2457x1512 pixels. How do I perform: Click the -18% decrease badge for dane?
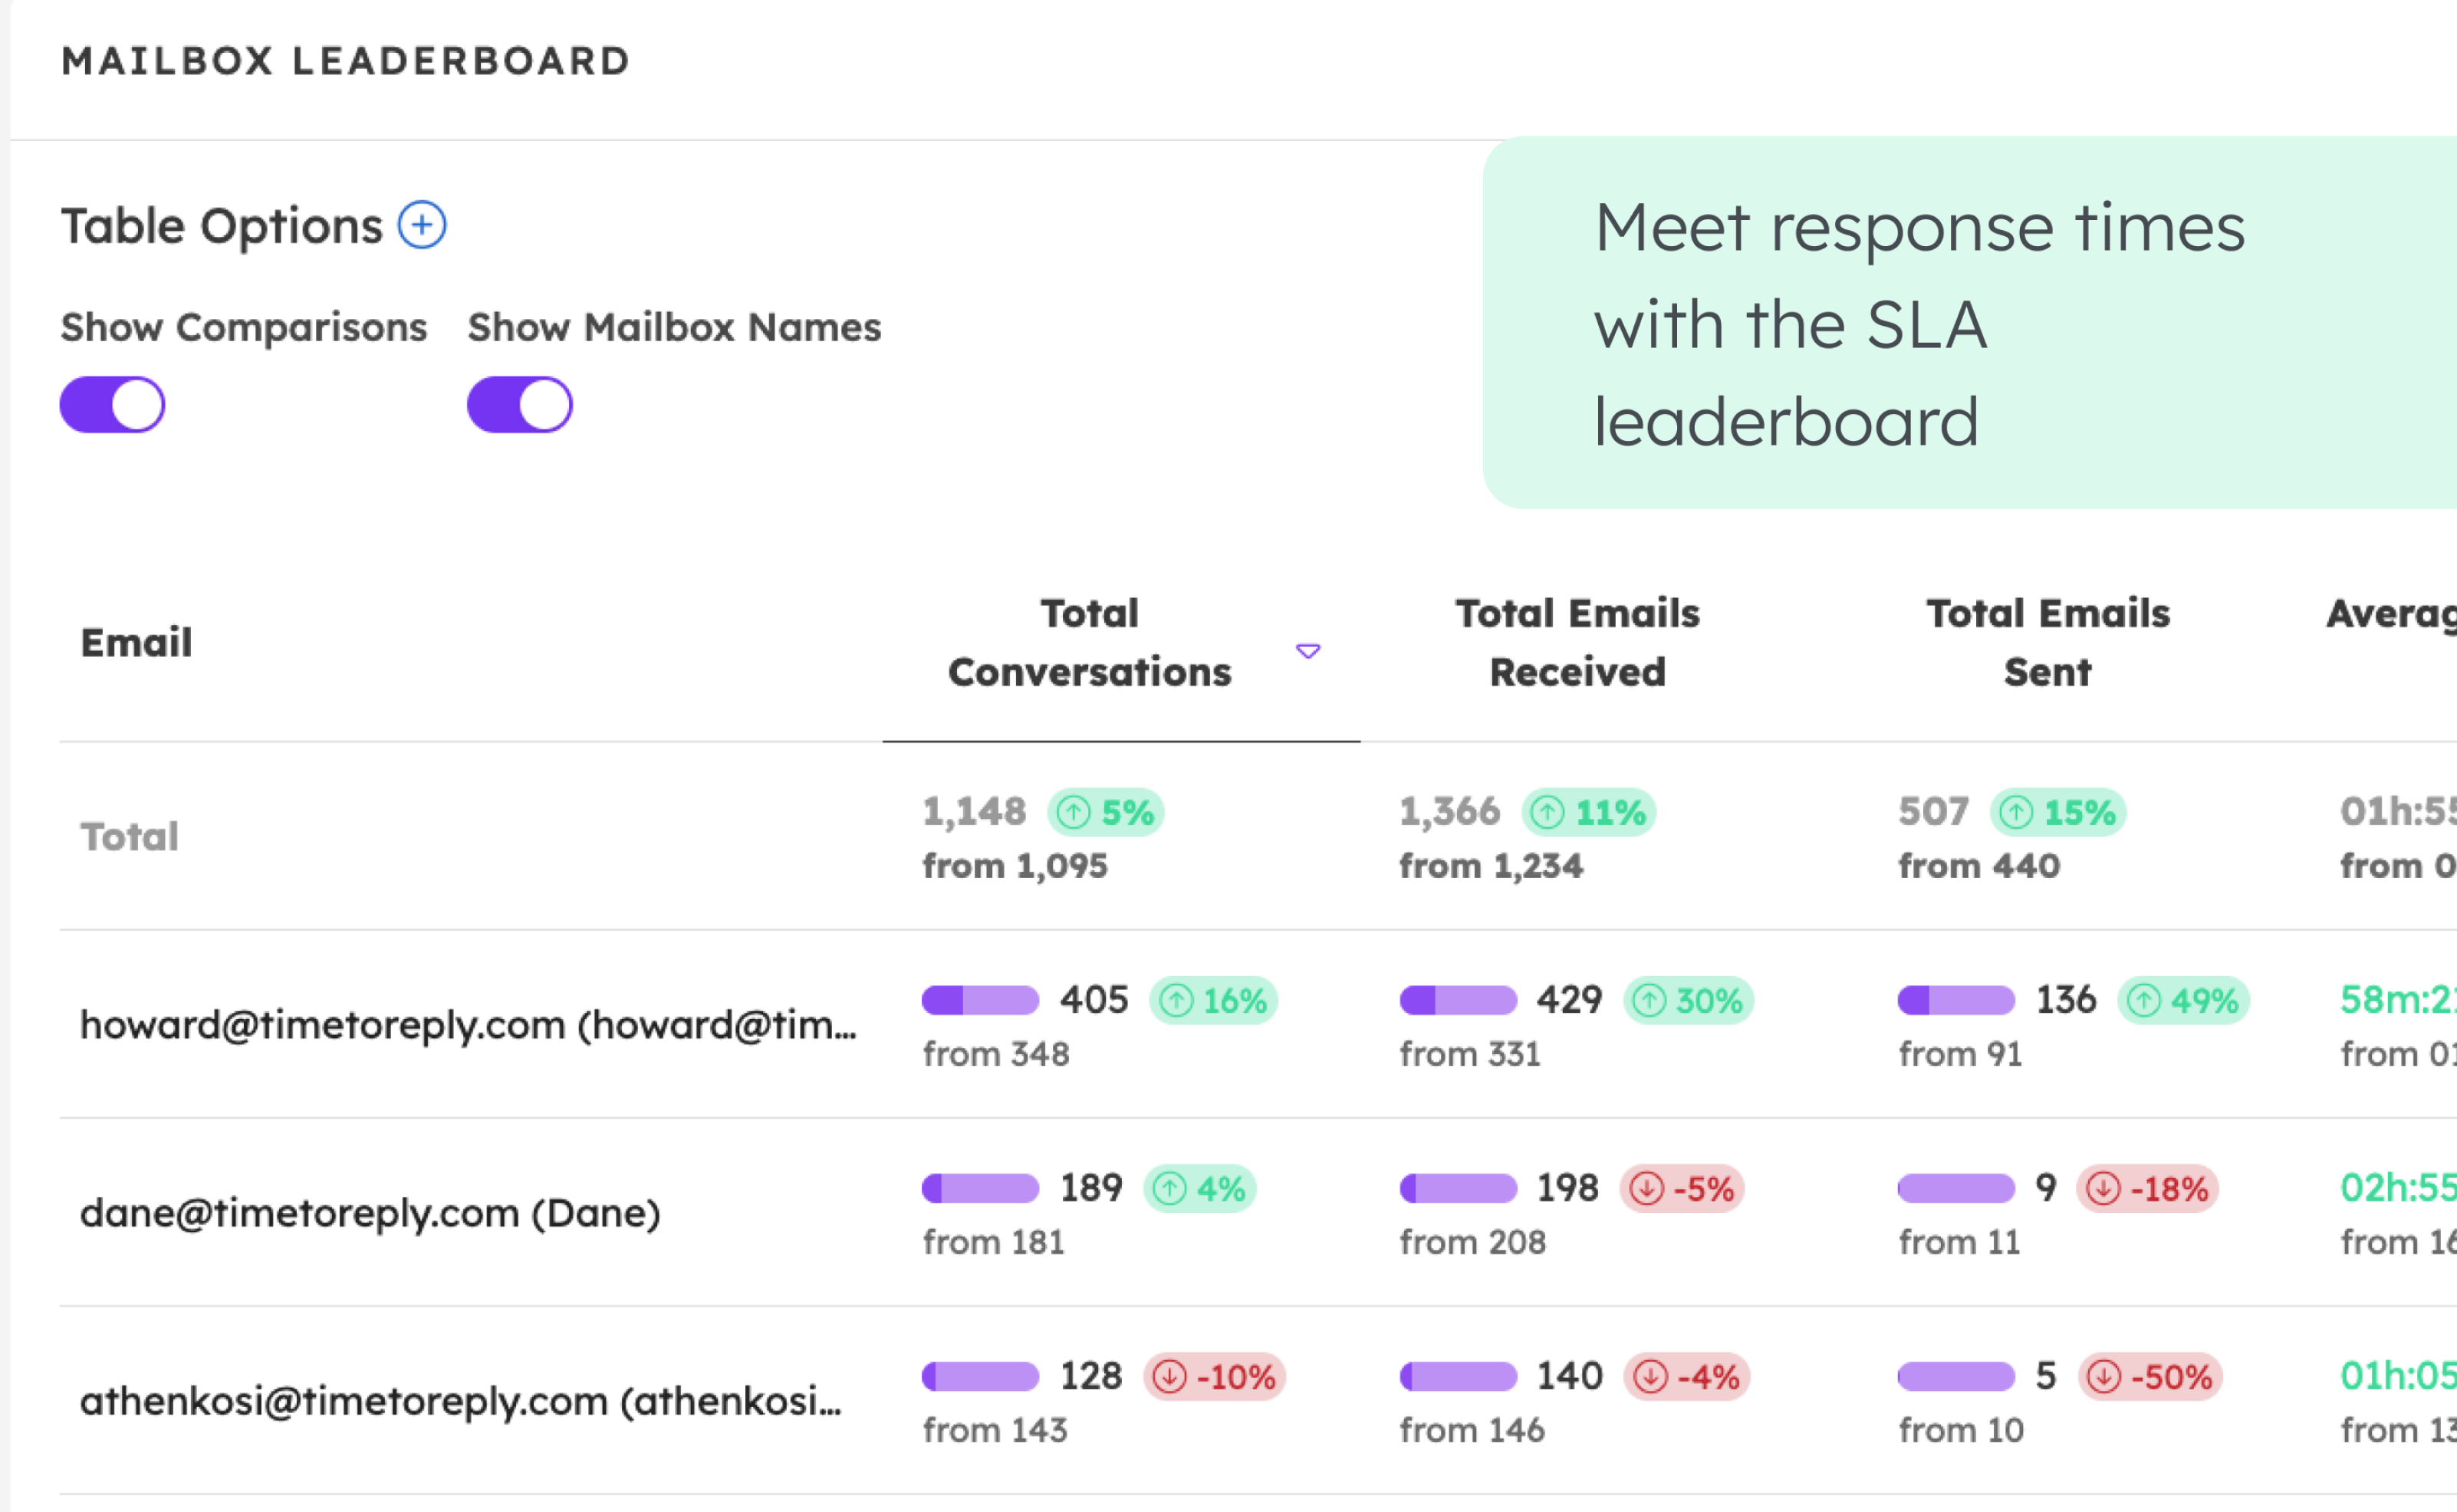pyautogui.click(x=2147, y=1188)
